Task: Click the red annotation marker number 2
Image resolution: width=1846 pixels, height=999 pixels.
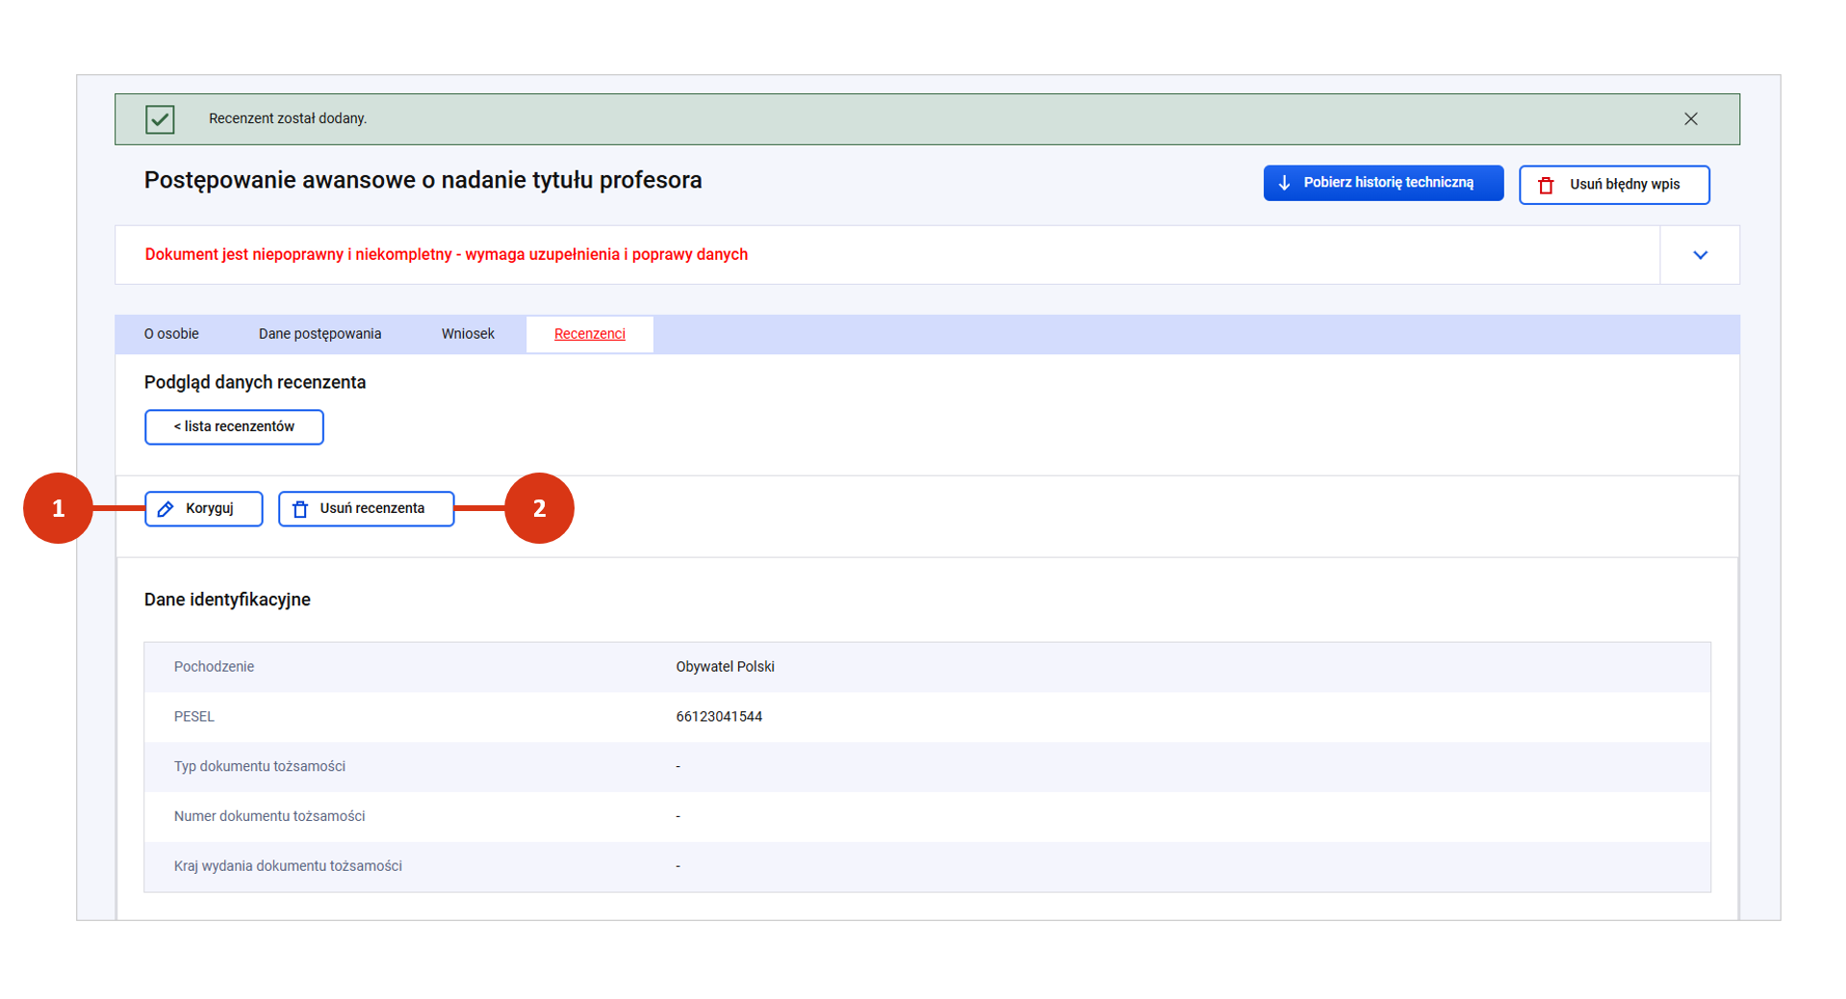Action: tap(539, 508)
